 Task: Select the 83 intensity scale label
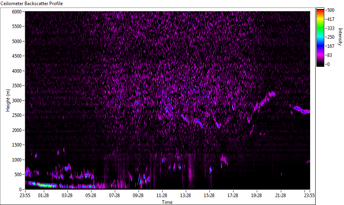point(329,55)
